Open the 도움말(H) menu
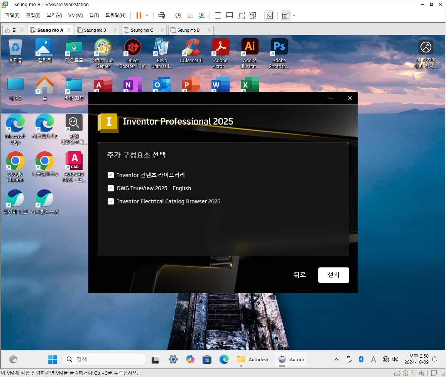 click(115, 15)
